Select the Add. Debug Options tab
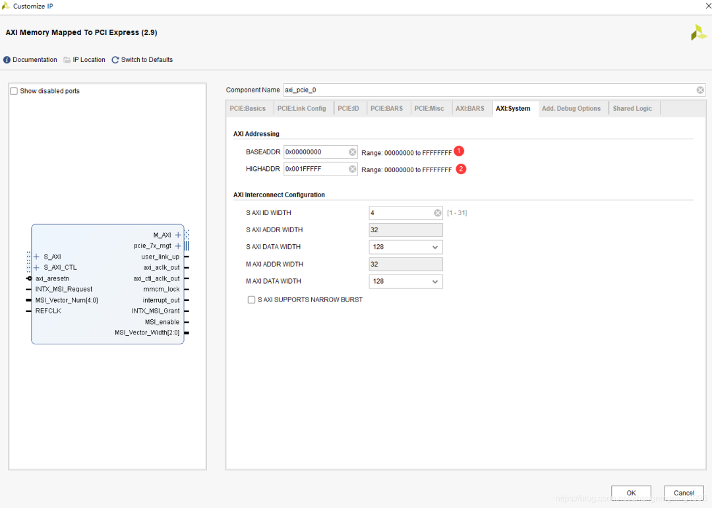Viewport: 712px width, 508px height. click(x=571, y=109)
